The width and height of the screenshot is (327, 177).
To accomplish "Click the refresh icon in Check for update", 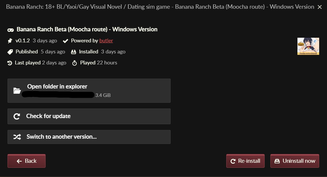I will (x=17, y=116).
